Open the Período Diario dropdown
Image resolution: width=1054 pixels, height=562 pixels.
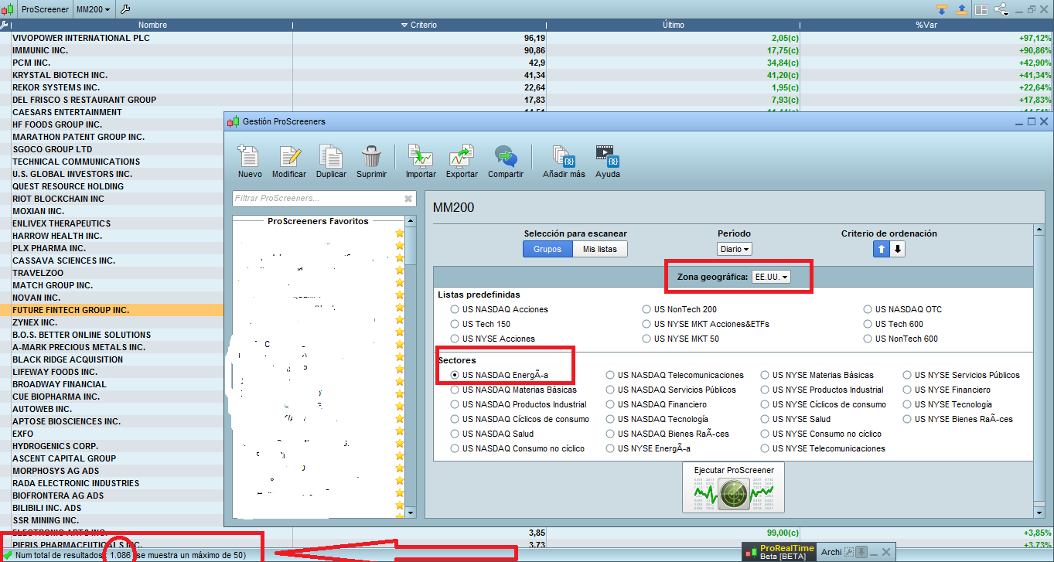pyautogui.click(x=735, y=249)
